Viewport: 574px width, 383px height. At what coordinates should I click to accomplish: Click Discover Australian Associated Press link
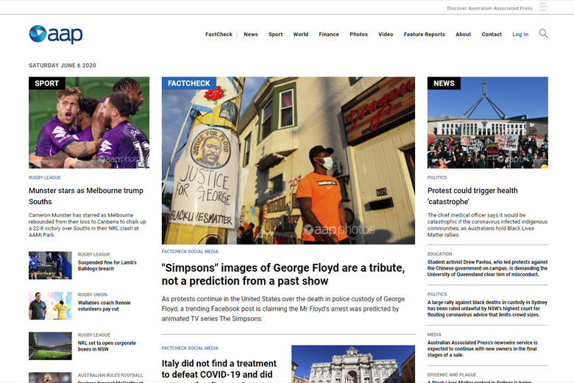(489, 8)
